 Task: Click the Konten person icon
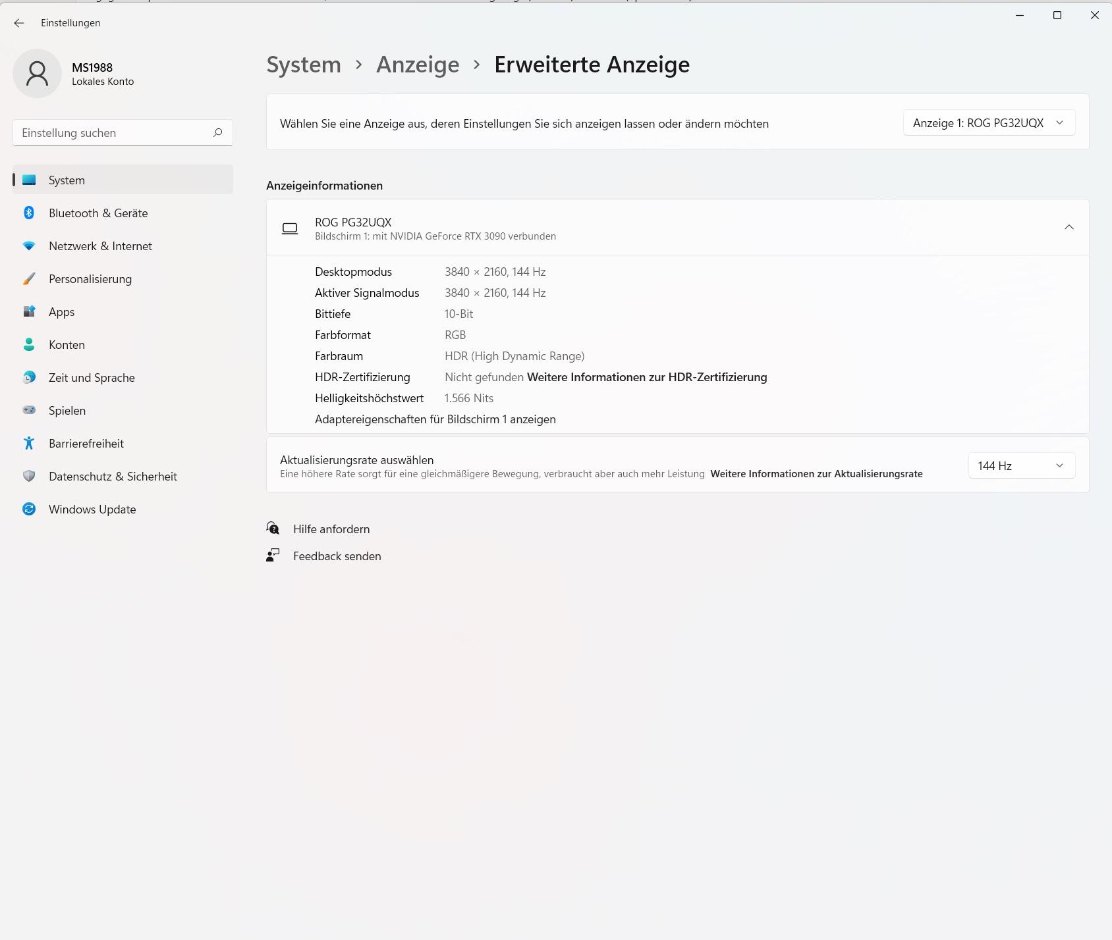(x=29, y=344)
